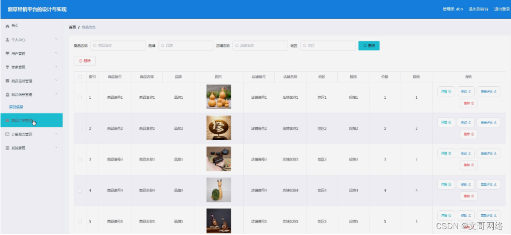The image size is (511, 235).
Task: Focus the 商品名称 search field
Action: (118, 46)
